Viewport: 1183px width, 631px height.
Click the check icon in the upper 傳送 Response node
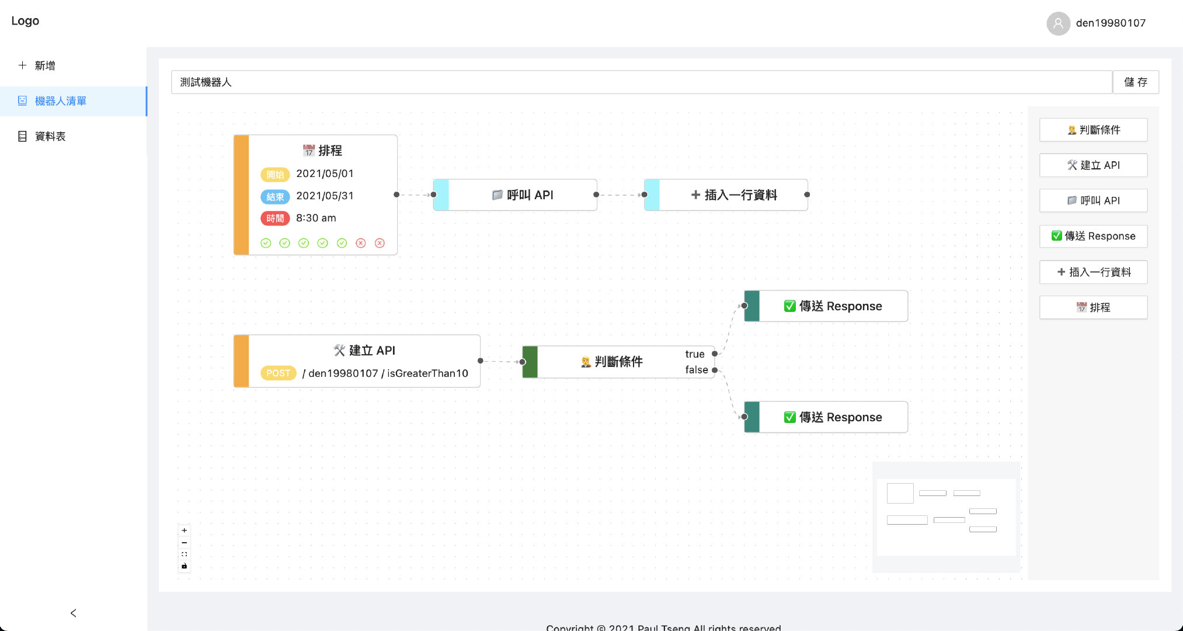click(x=789, y=306)
